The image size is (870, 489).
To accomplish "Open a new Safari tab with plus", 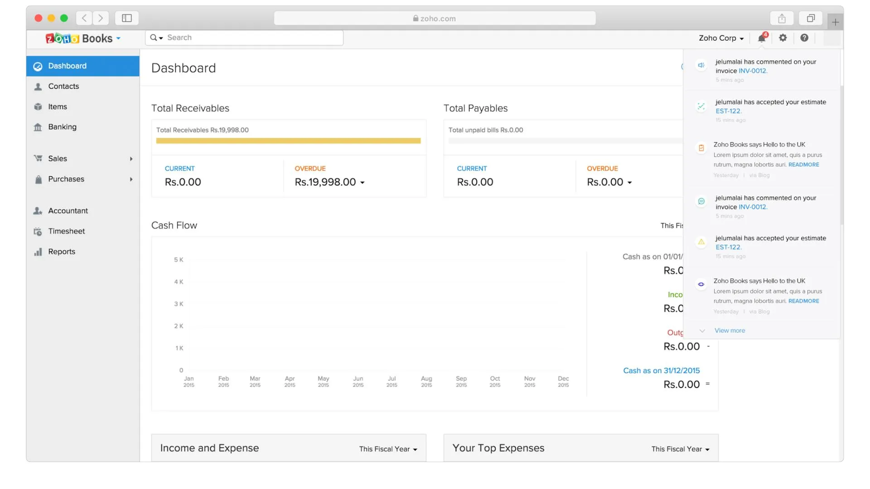I will pos(835,22).
